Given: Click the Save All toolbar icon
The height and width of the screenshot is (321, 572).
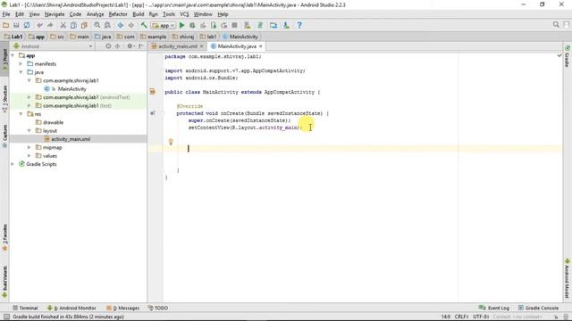Looking at the screenshot, I should [x=16, y=25].
